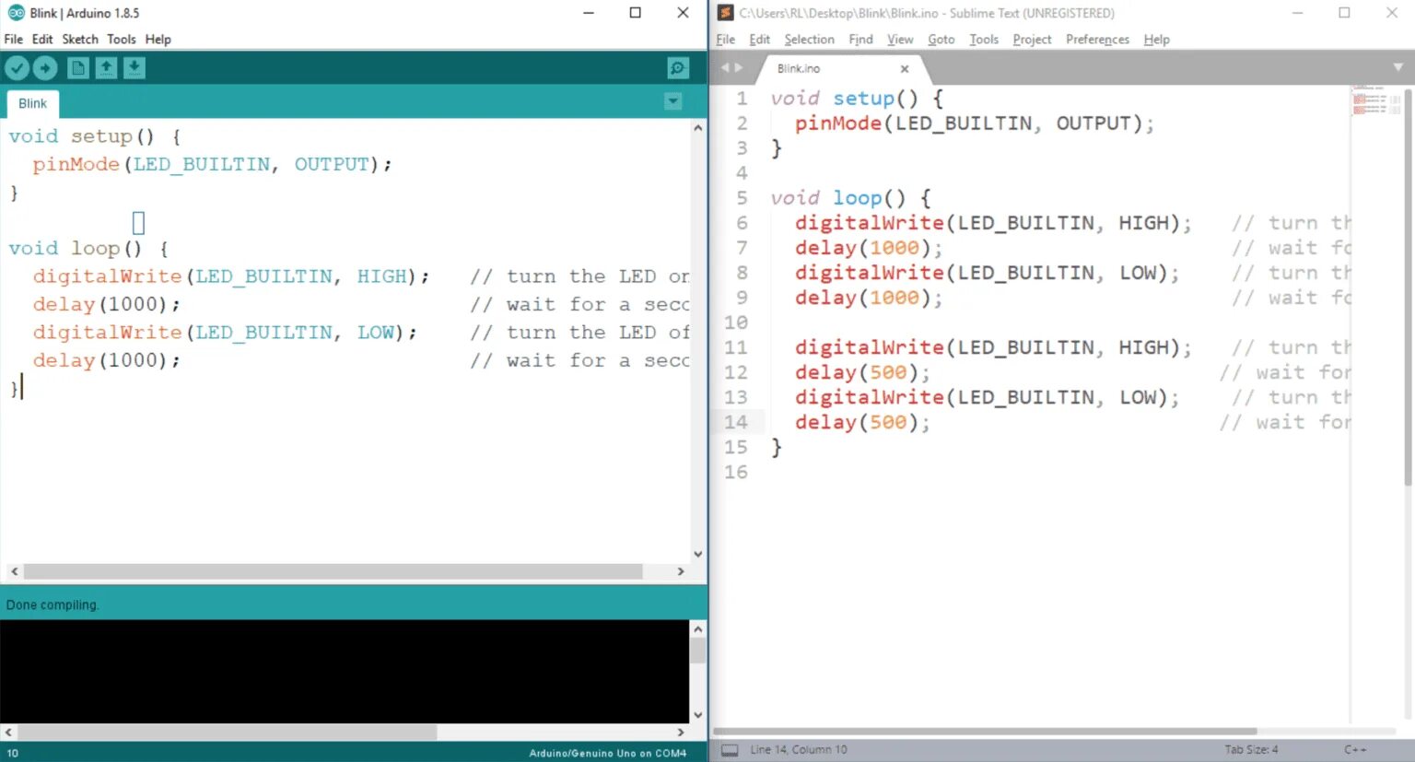This screenshot has width=1415, height=762.
Task: Change C++ syntax selector in Sublime
Action: coord(1355,750)
